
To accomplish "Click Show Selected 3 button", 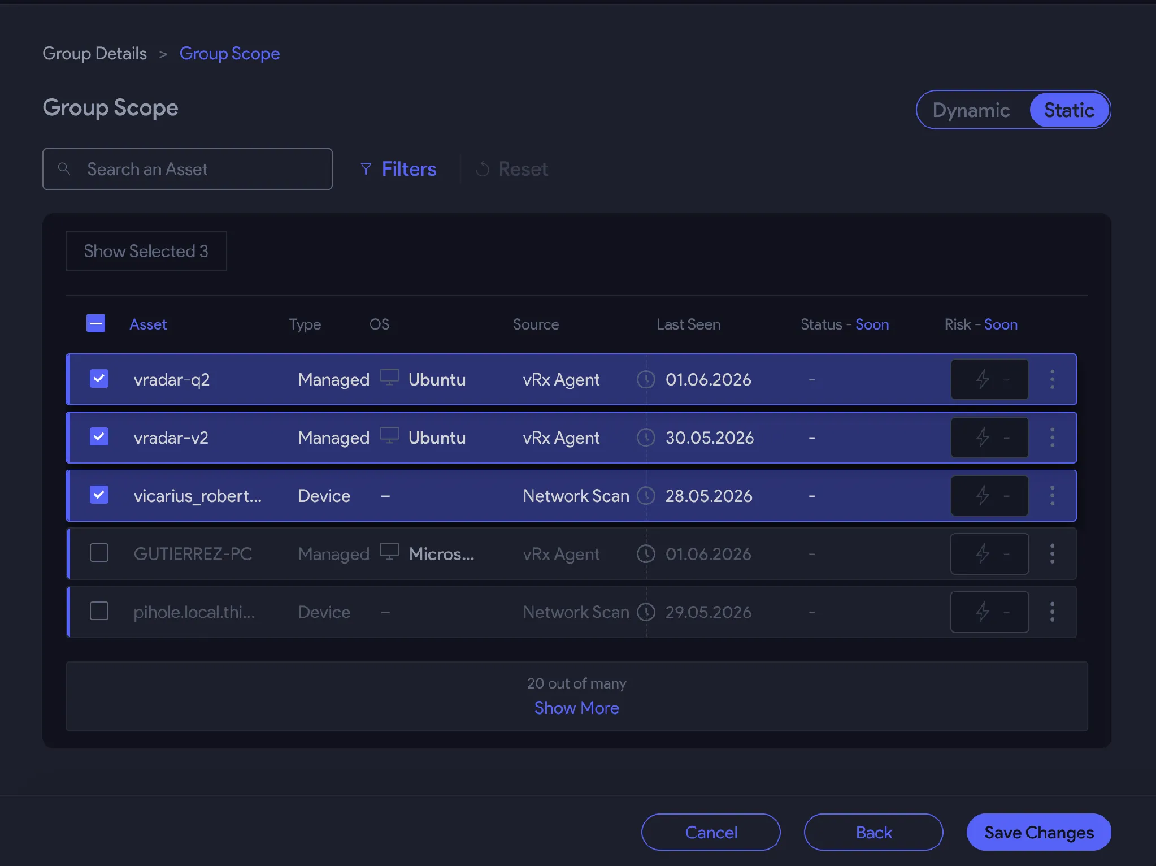I will click(146, 251).
